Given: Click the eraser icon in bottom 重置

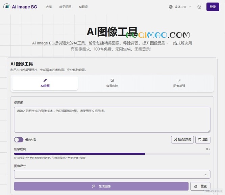Looking at the screenshot, I should pos(196,186).
